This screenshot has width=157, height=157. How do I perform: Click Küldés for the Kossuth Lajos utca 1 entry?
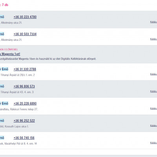point(153,126)
